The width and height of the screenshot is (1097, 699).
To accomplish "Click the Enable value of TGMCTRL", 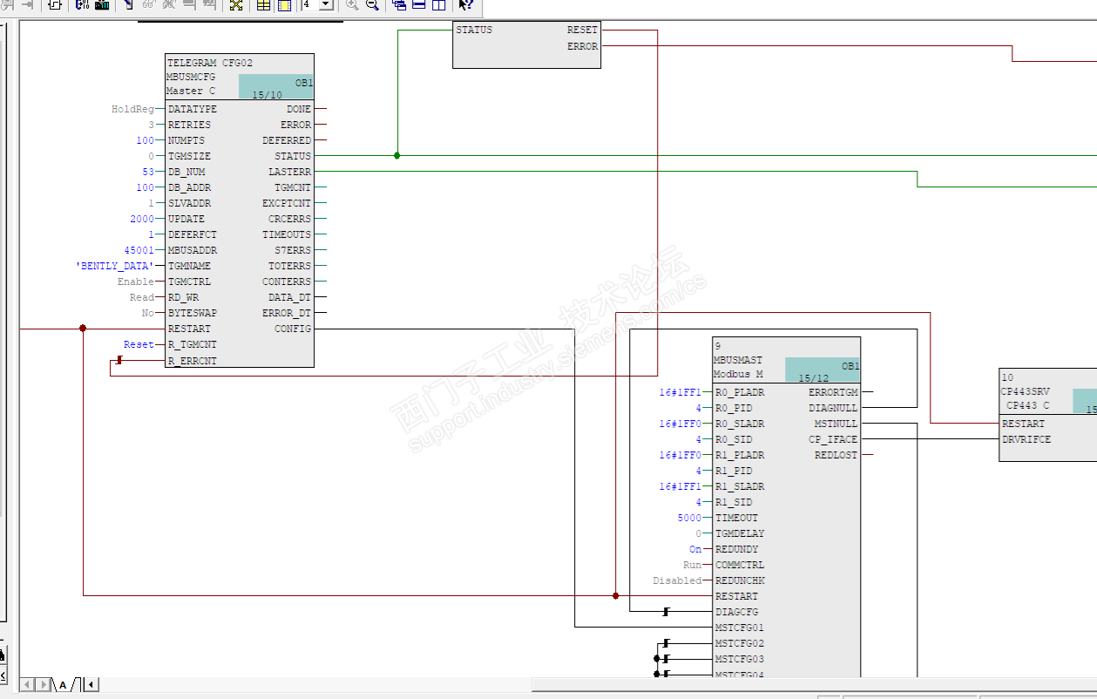I will [136, 282].
